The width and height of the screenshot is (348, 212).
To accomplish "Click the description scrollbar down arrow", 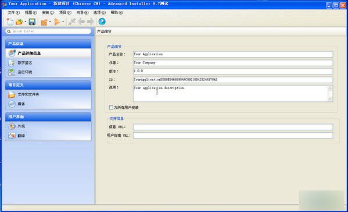I will (x=330, y=99).
